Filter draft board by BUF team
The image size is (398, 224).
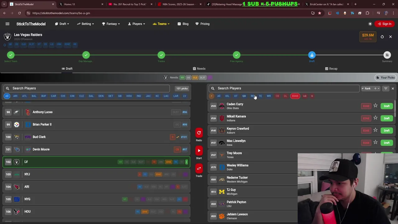(44, 96)
